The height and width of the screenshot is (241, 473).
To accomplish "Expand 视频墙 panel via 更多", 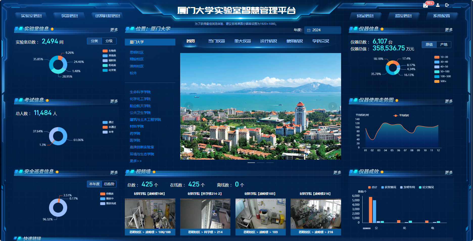I will pyautogui.click(x=337, y=173).
